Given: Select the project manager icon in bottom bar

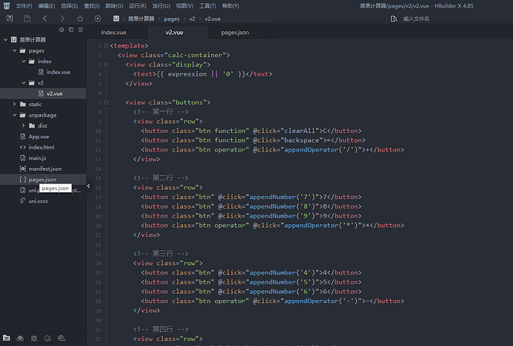Looking at the screenshot, I should (x=7, y=339).
